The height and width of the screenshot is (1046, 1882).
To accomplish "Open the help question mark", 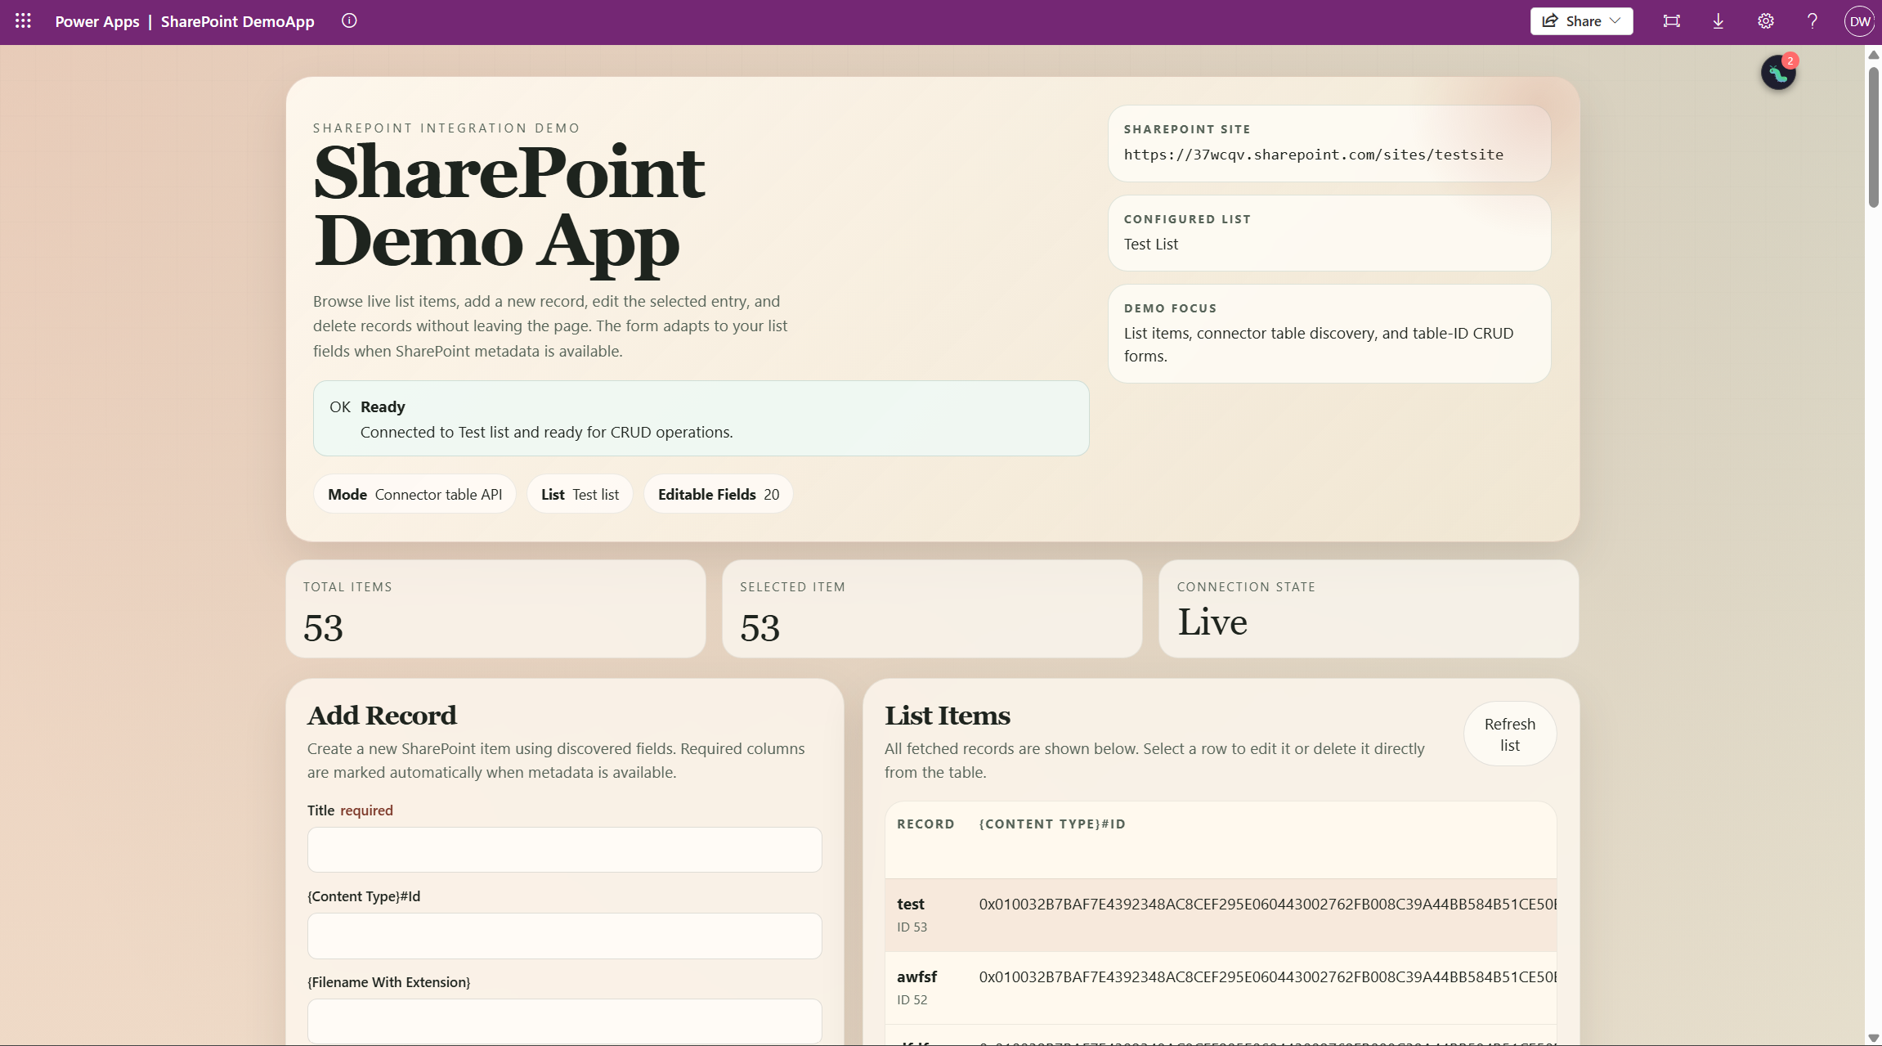I will click(x=1813, y=21).
